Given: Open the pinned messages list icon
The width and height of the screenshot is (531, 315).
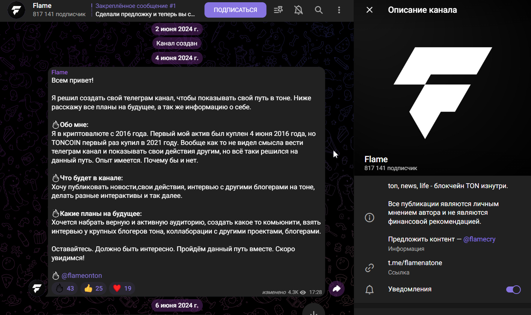Looking at the screenshot, I should point(278,10).
